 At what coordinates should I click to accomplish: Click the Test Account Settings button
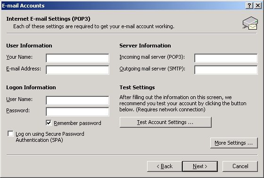tap(165, 122)
